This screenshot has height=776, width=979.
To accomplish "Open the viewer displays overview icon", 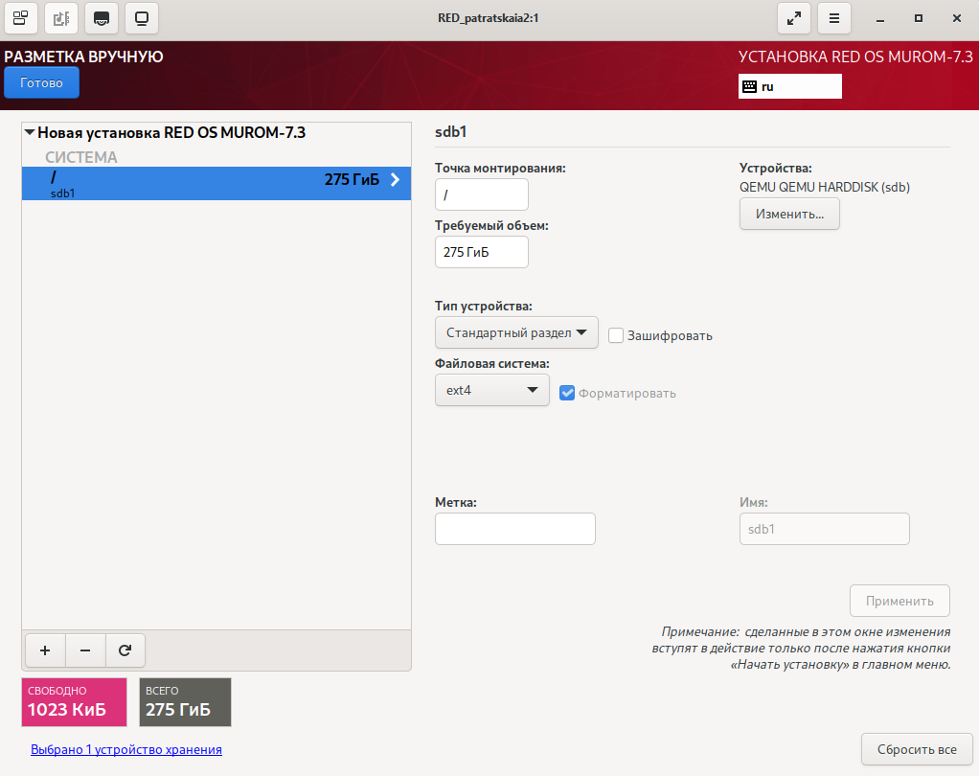I will 21,18.
